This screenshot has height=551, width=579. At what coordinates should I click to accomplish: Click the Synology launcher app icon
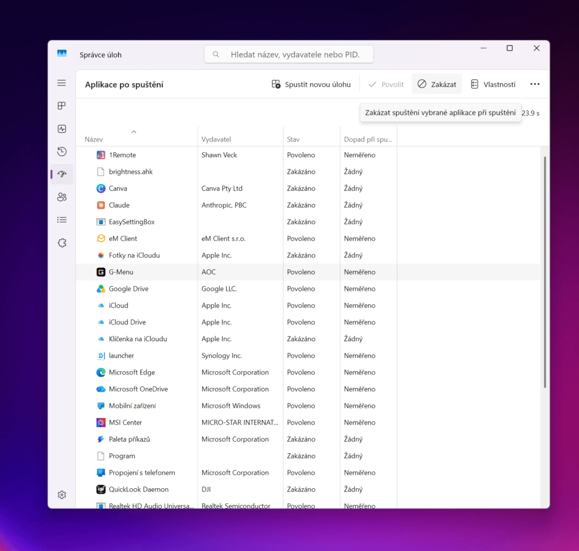(x=101, y=355)
